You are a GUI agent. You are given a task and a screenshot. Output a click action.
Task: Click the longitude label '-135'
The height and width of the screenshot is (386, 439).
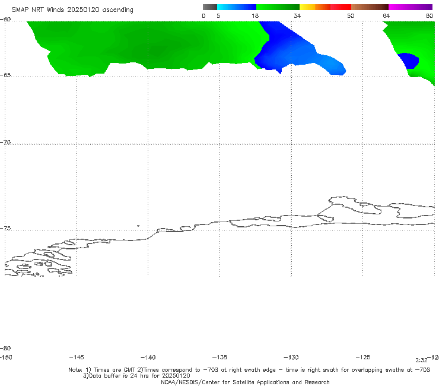point(220,357)
